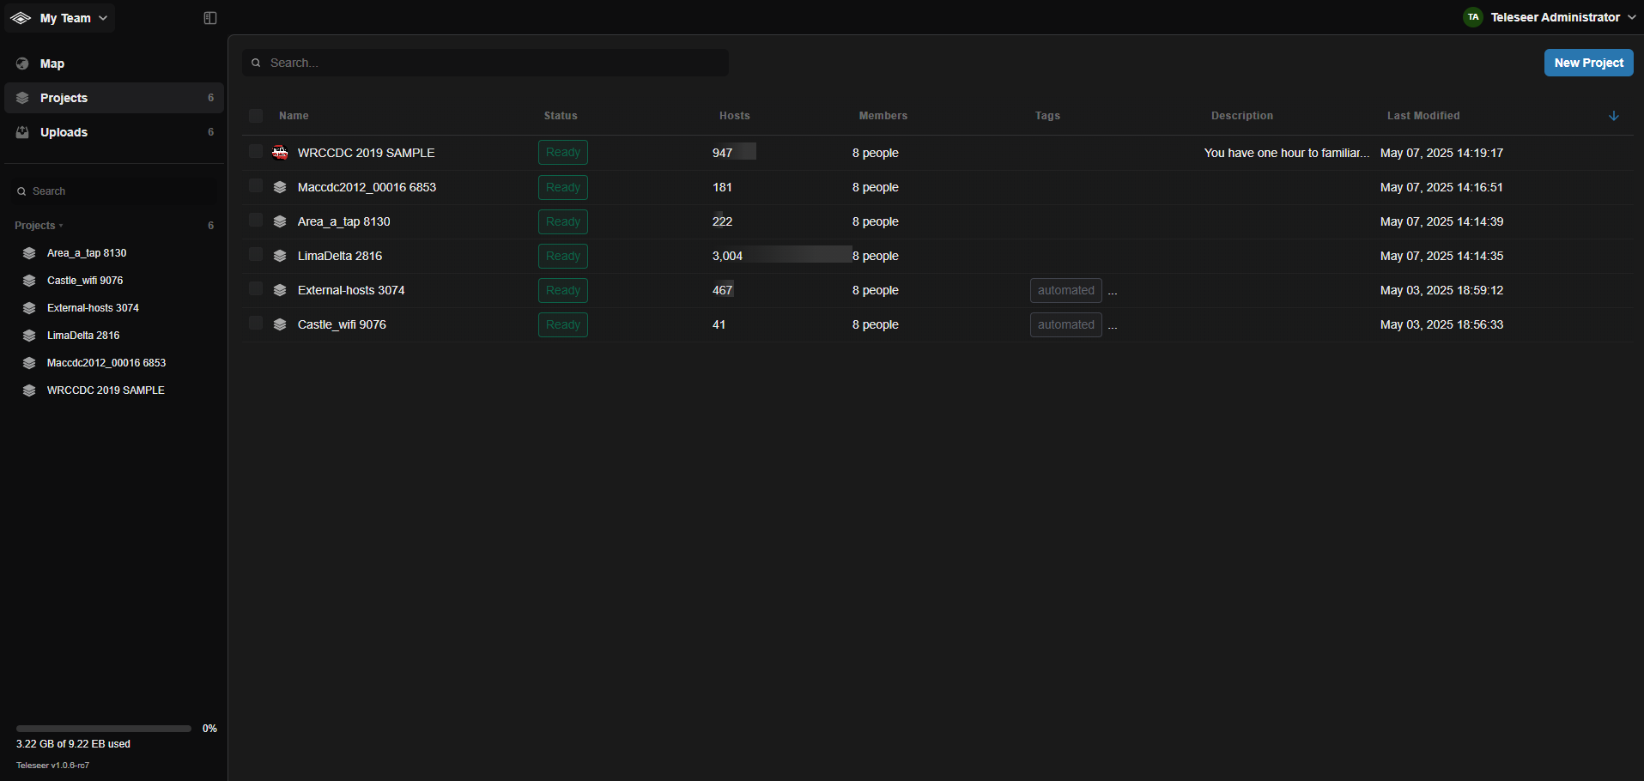Check the WRCCDC 2019 SAMPLE row checkbox

(x=256, y=152)
